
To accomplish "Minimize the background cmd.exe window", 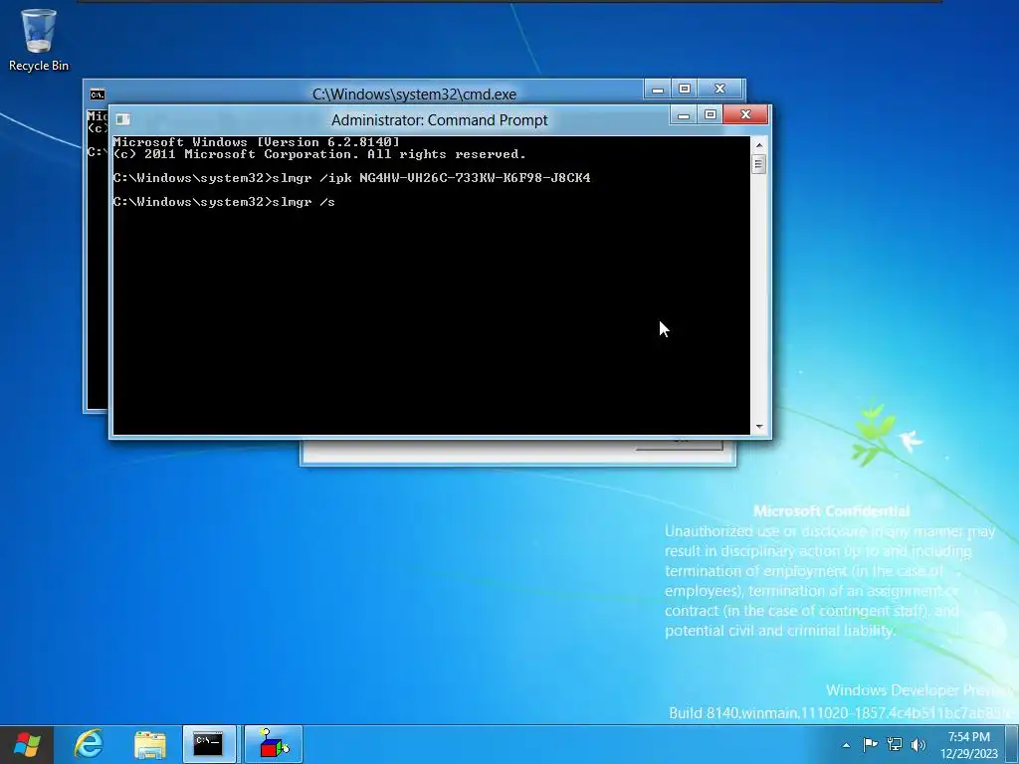I will 657,89.
